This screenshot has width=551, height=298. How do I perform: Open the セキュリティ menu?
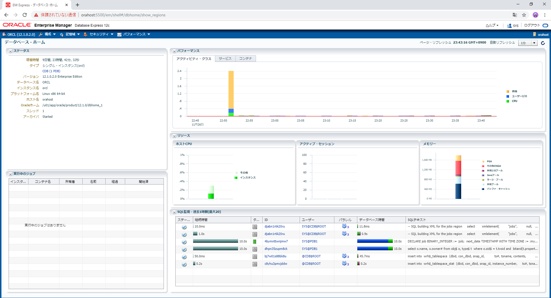pos(98,34)
